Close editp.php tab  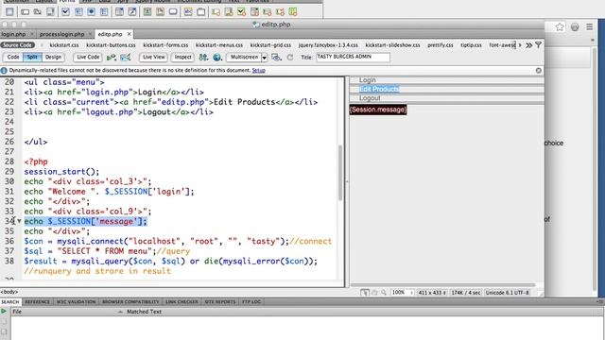(129, 34)
